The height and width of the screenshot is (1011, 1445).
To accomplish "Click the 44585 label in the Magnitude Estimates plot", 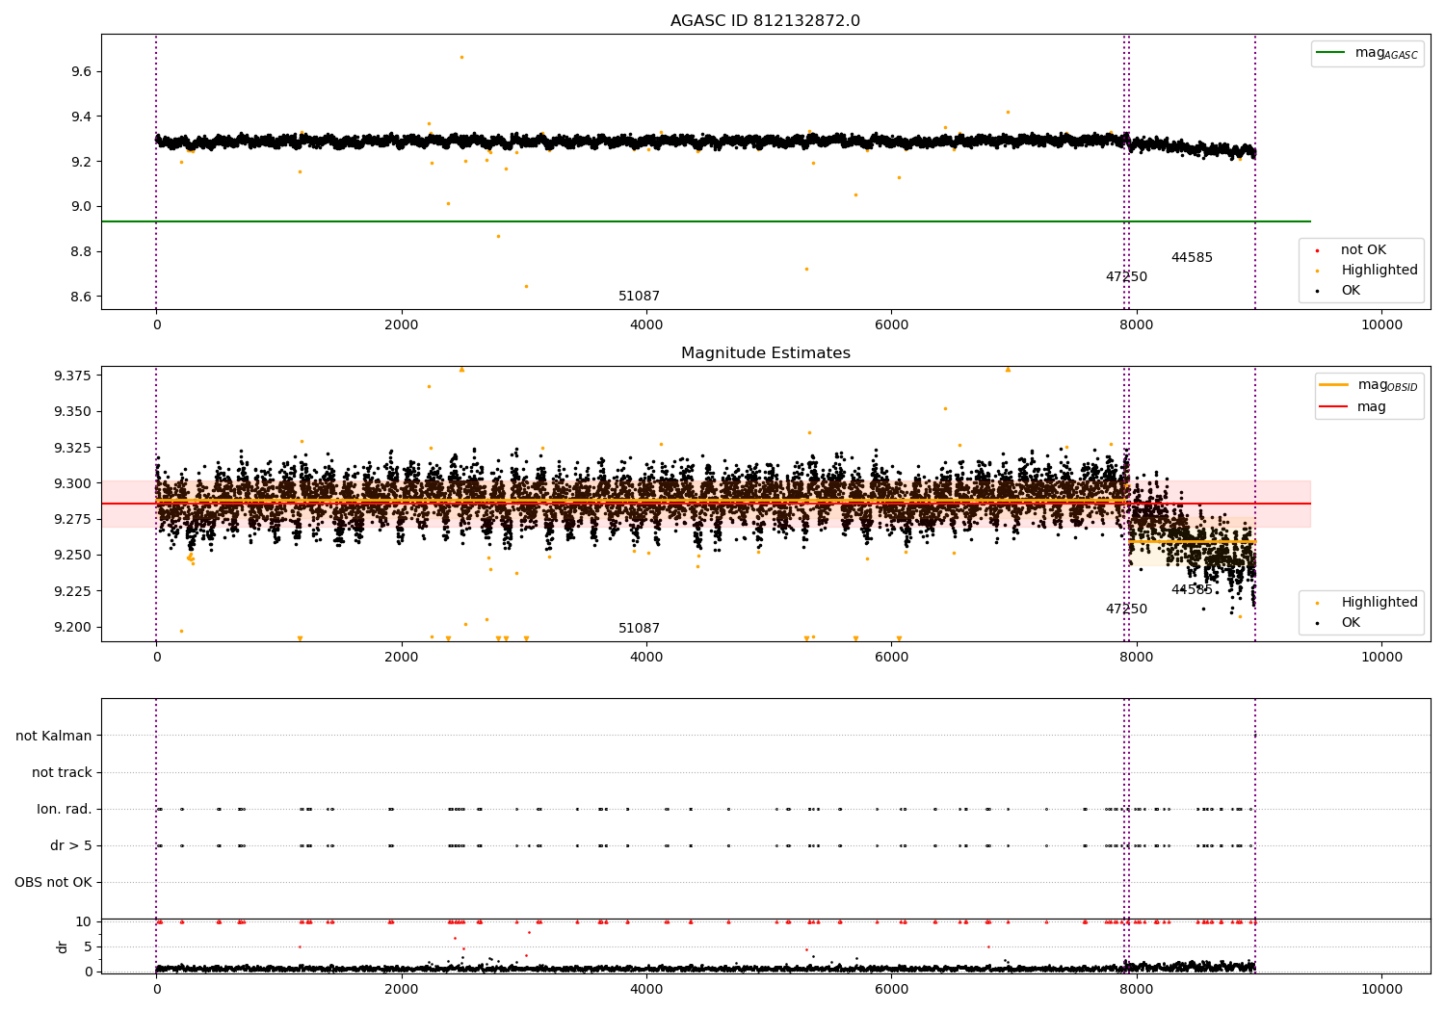I will (x=1192, y=590).
